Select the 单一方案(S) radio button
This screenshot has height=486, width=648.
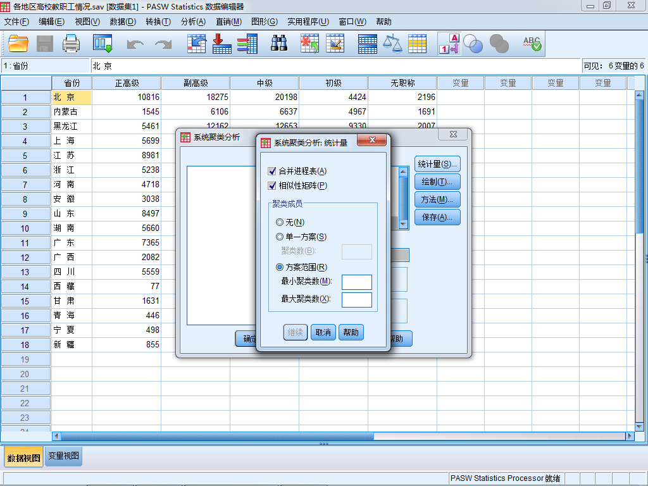pos(279,237)
